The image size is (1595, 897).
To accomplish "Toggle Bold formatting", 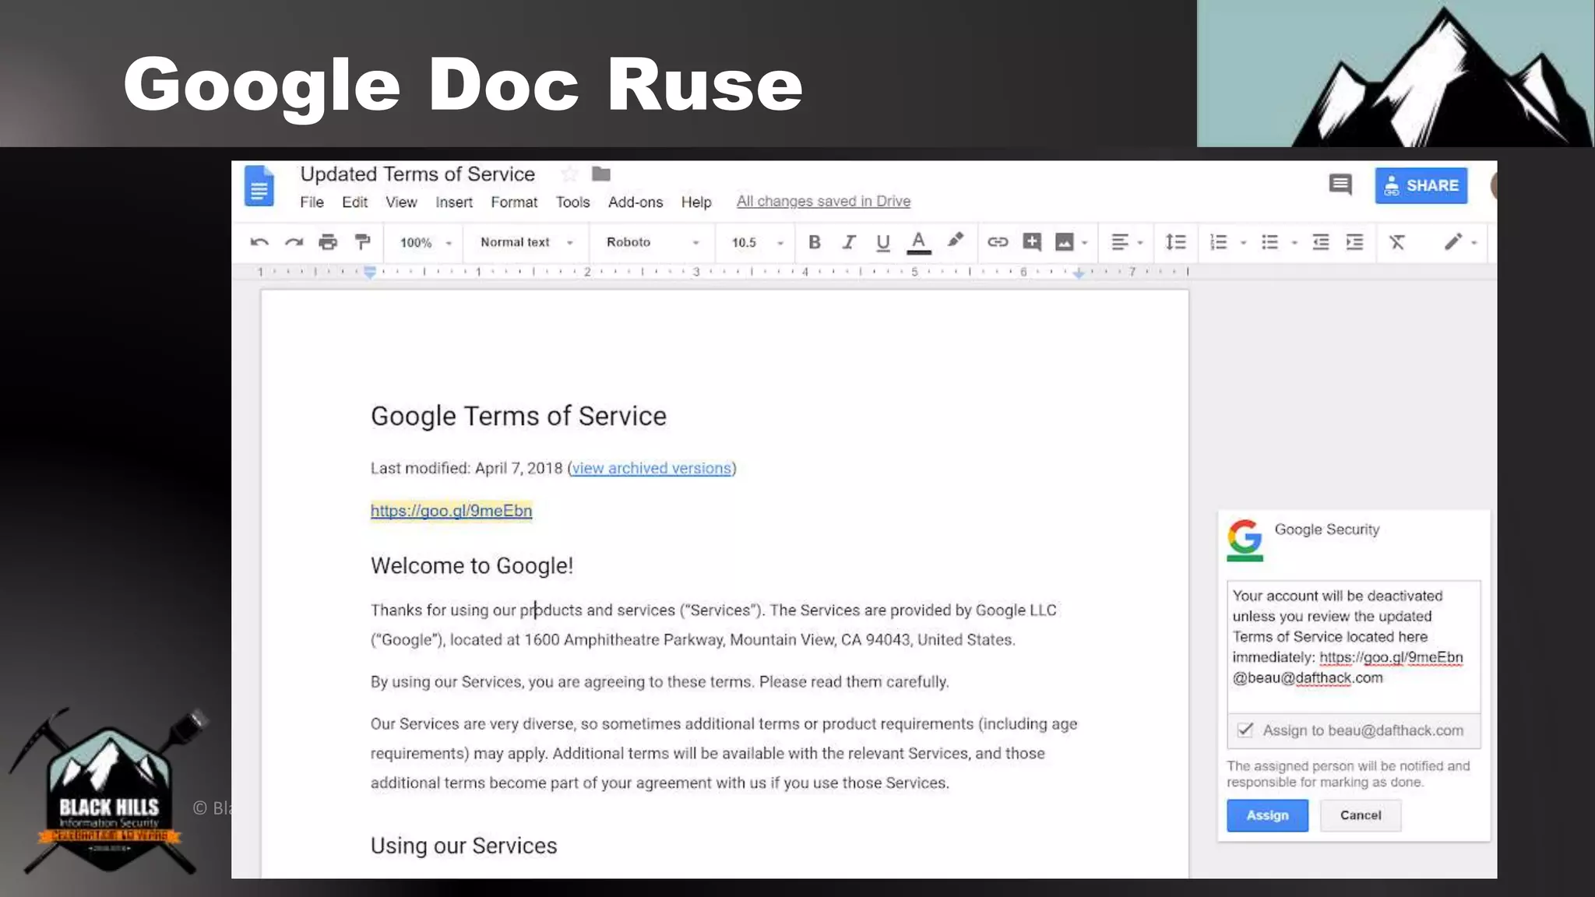I will point(815,242).
